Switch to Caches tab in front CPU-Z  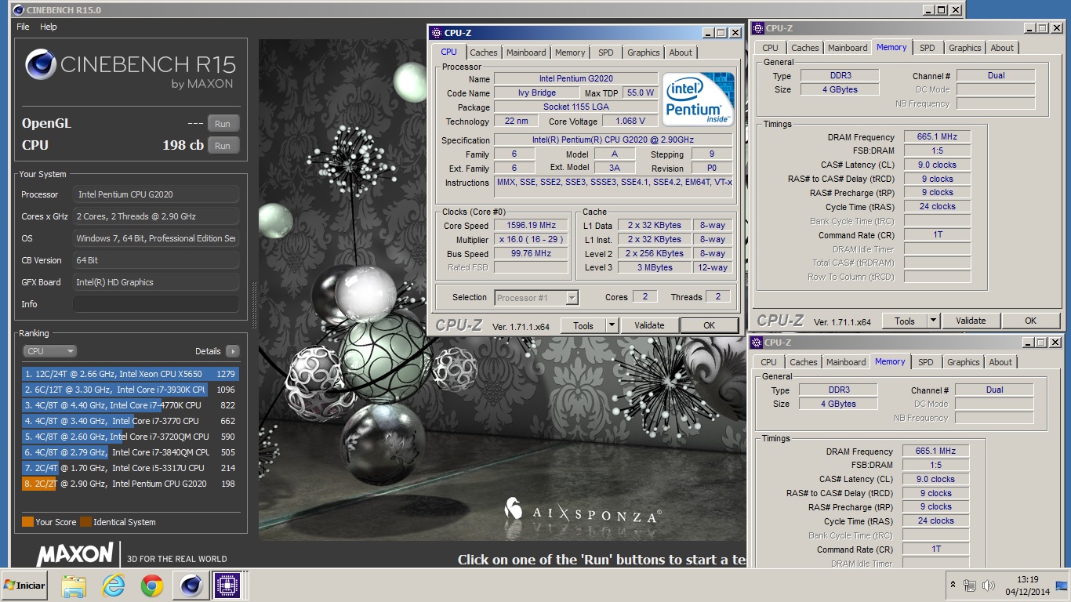484,53
